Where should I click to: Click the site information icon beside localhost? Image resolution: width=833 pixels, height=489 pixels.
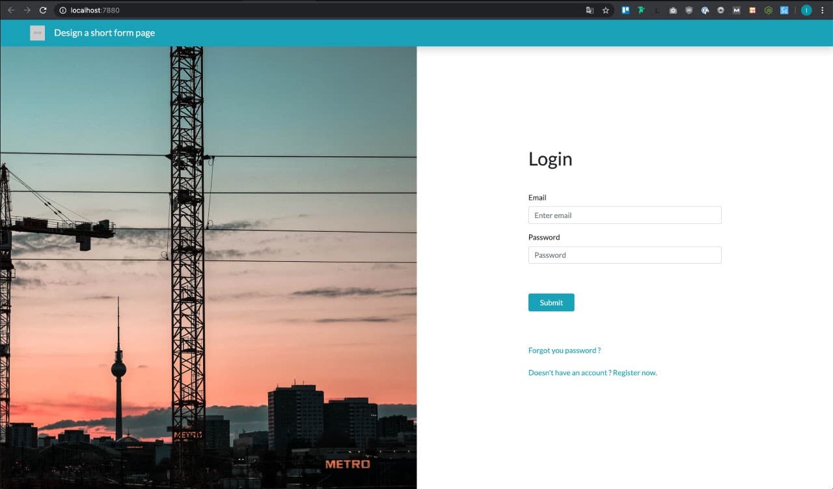coord(63,10)
